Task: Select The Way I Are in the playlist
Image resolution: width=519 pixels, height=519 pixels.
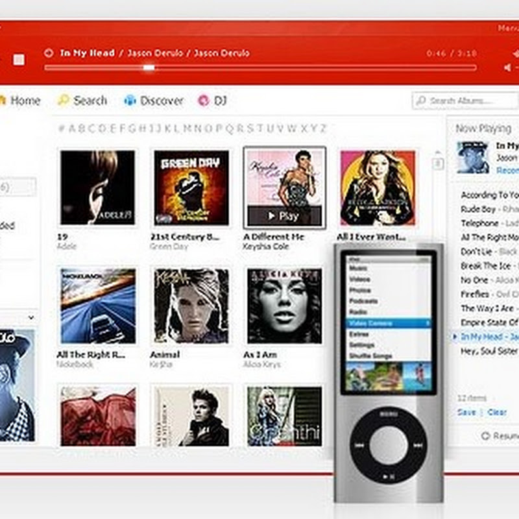Action: click(x=489, y=308)
